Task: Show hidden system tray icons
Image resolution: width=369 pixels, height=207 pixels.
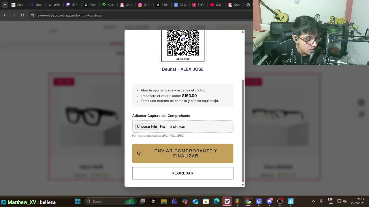Action: (313, 201)
